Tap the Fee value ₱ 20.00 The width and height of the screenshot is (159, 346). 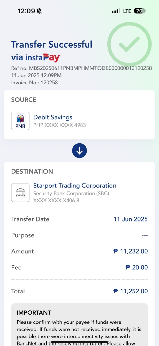pyautogui.click(x=136, y=267)
